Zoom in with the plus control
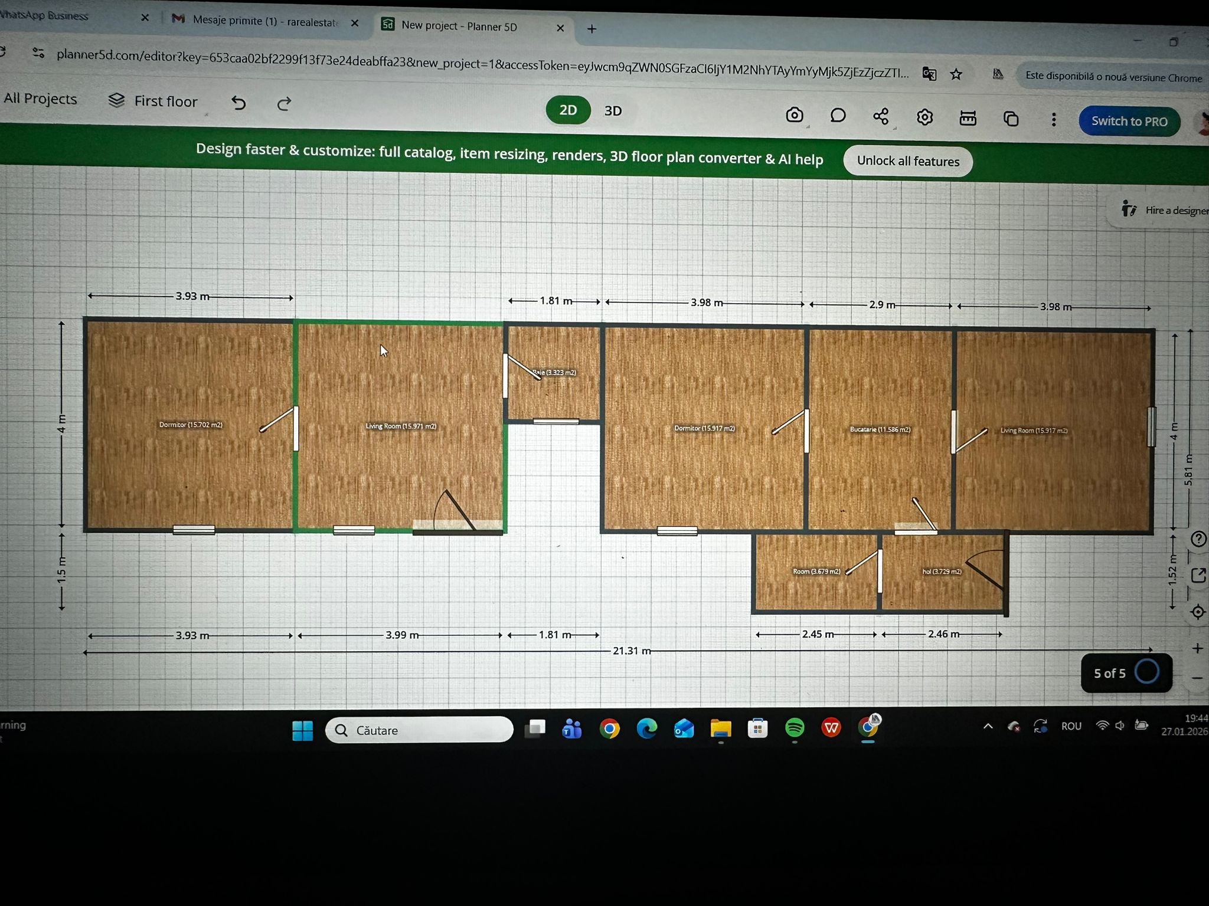Image resolution: width=1209 pixels, height=906 pixels. pos(1197,649)
